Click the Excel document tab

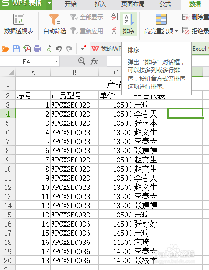pyautogui.click(x=200, y=49)
